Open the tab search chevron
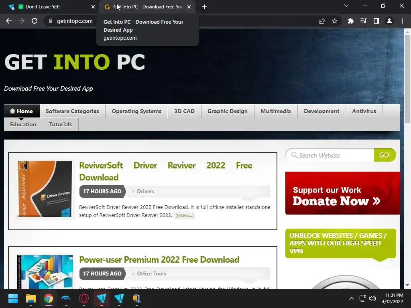Screen dimensions: 411x308 click(x=346, y=6)
